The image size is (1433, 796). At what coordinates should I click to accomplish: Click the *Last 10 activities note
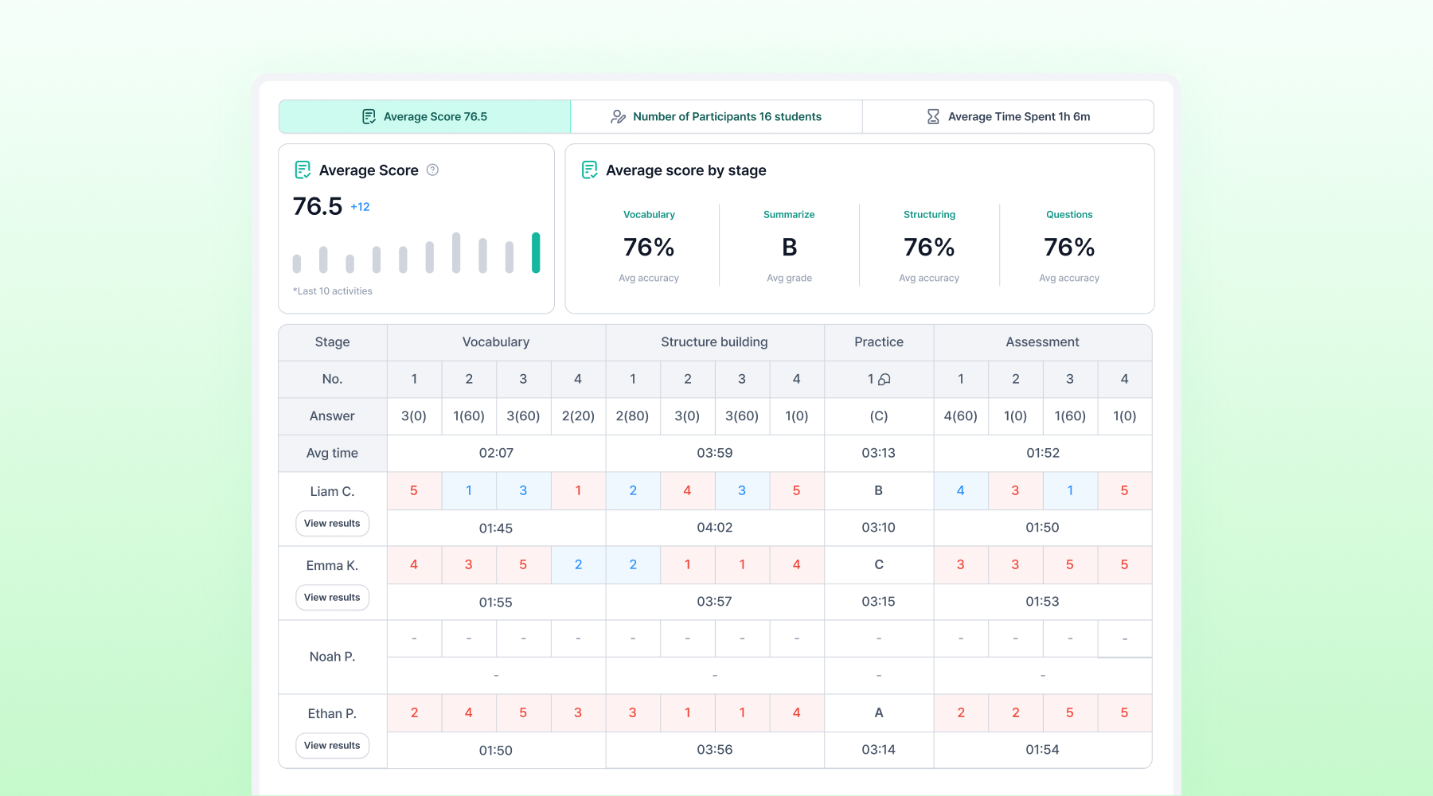333,291
